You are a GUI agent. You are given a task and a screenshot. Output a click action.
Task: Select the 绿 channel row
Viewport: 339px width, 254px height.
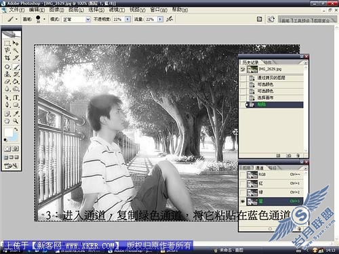[275, 192]
